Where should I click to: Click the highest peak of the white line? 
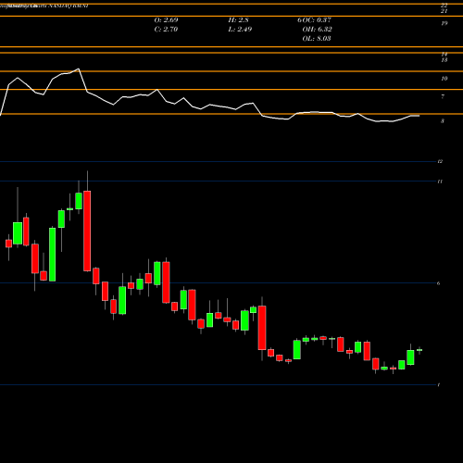click(x=79, y=69)
